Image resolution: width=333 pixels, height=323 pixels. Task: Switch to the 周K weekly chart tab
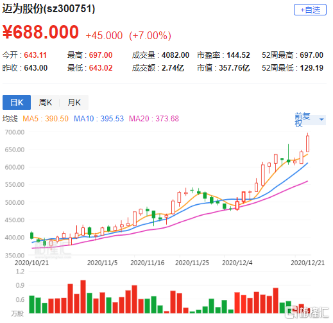(46, 102)
